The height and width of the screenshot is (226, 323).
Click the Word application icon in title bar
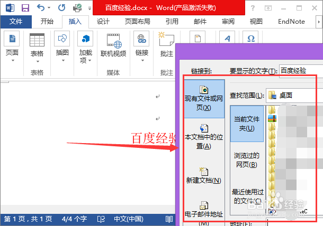pos(10,8)
